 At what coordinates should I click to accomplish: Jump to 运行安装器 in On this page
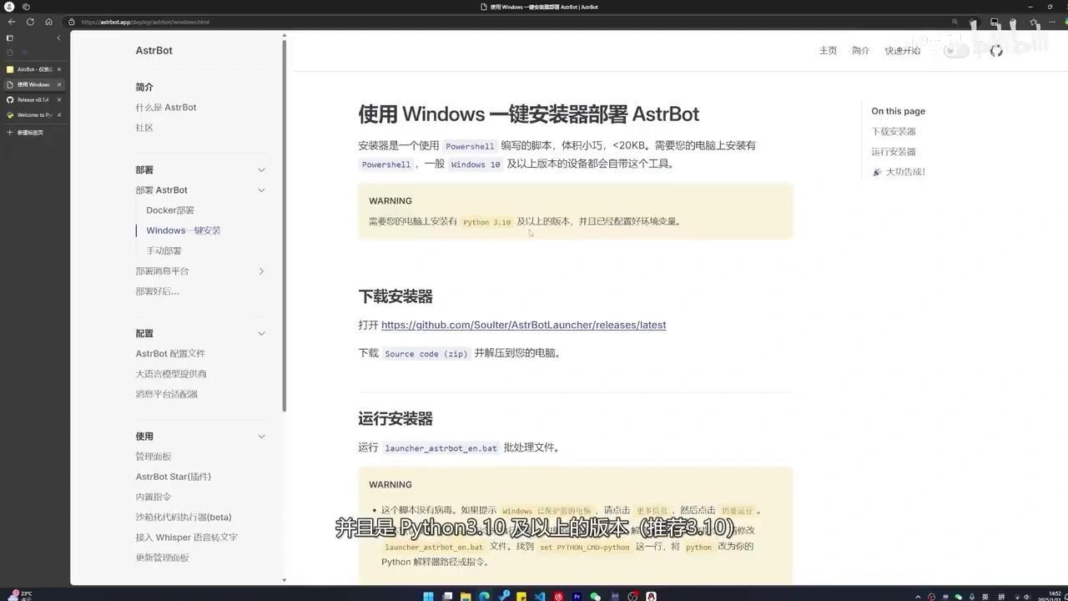(x=894, y=152)
